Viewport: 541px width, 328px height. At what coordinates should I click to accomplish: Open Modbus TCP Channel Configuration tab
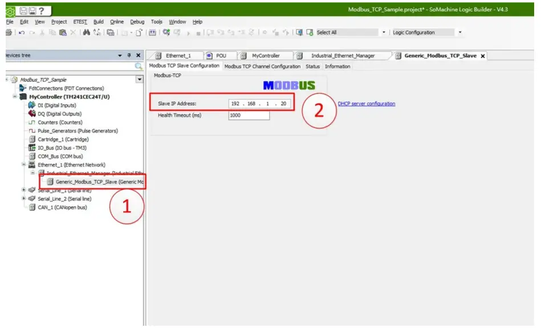[262, 67]
